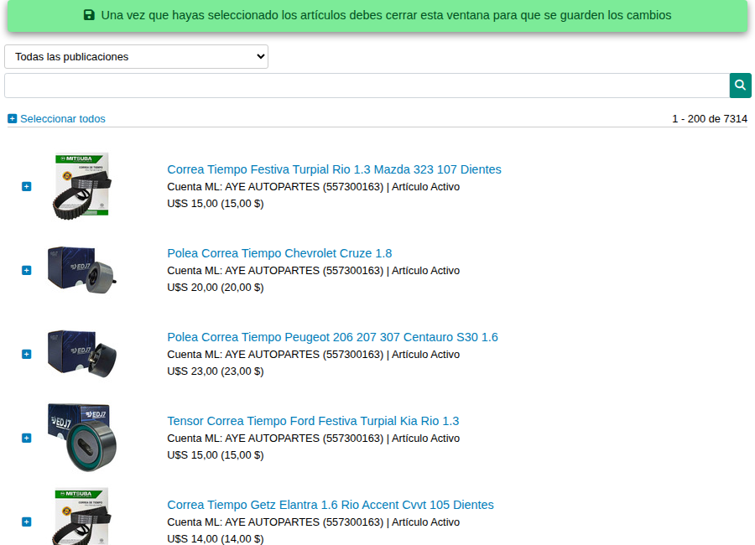Open Correa Tiempo Getz Elantra 1.6 link
The width and height of the screenshot is (755, 545).
click(x=330, y=505)
